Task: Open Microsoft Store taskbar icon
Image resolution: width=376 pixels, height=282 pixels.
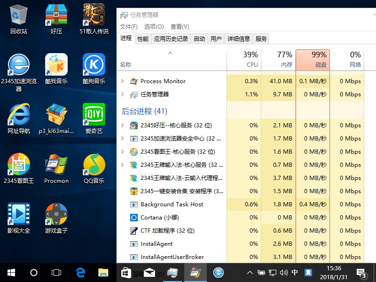Action: tap(126, 273)
